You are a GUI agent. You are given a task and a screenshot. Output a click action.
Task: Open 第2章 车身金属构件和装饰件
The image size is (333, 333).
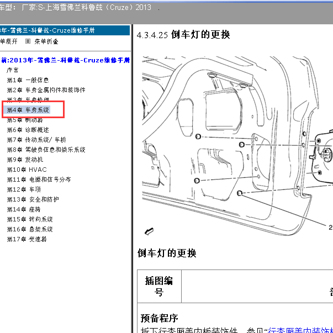(x=46, y=90)
